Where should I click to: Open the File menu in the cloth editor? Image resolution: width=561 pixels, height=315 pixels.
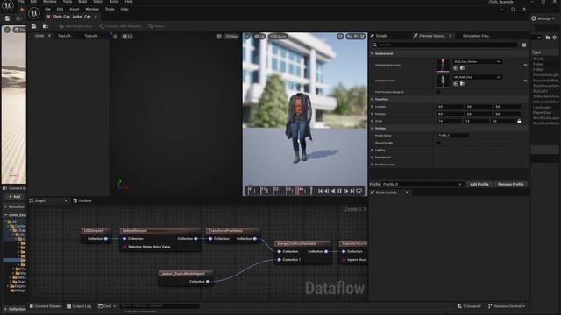[x=47, y=9]
